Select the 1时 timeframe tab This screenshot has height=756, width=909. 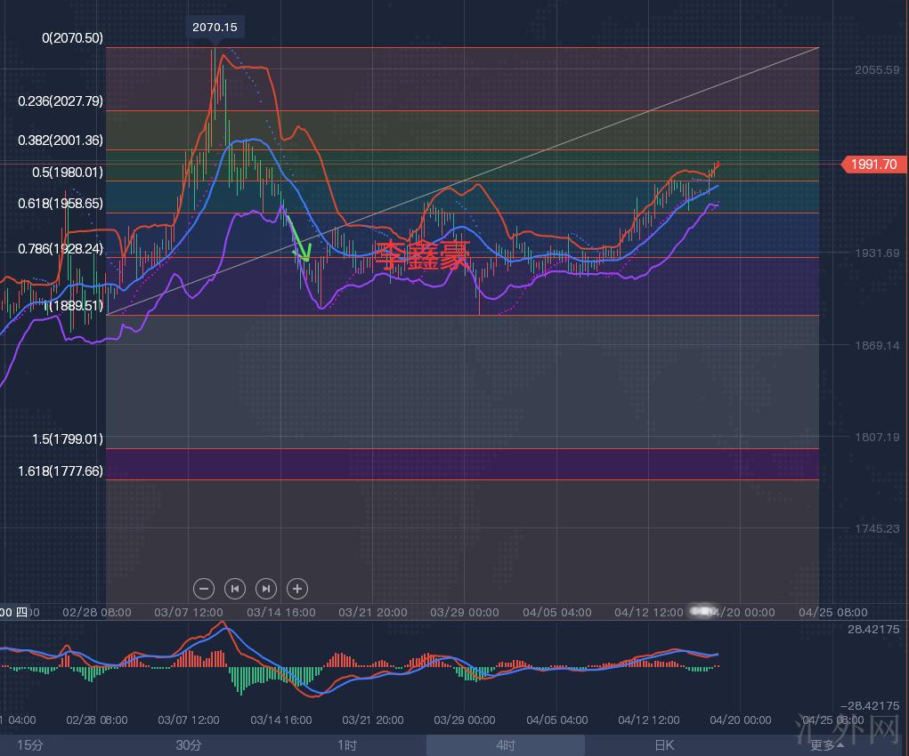[347, 745]
